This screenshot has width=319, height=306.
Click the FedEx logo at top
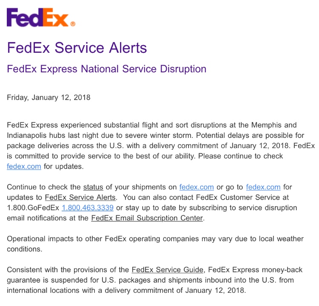tap(41, 17)
